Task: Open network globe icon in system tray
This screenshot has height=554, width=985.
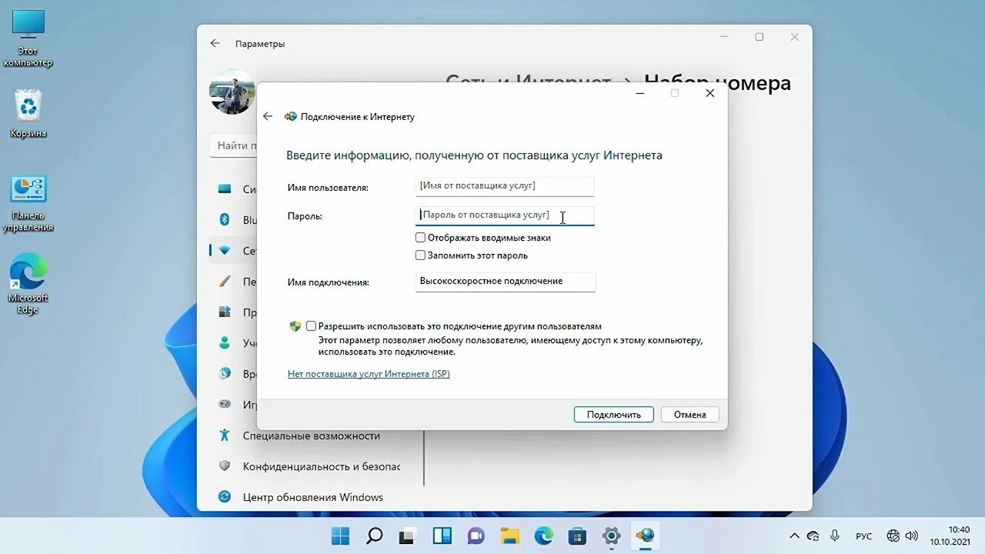Action: click(x=893, y=536)
